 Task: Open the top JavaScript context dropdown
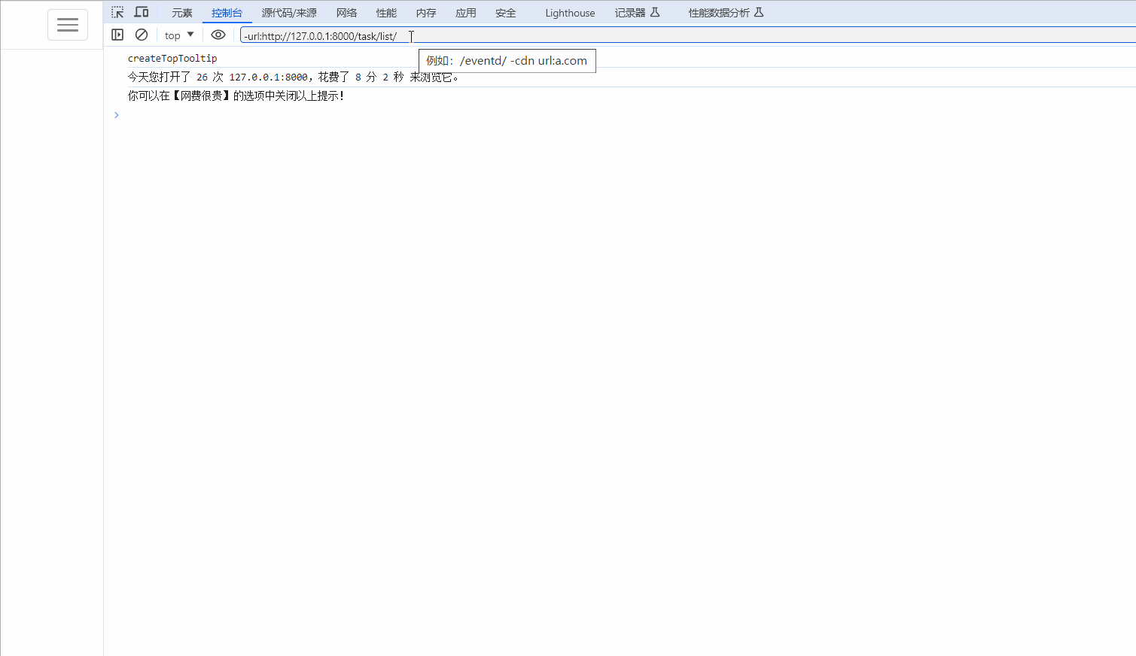pyautogui.click(x=179, y=35)
